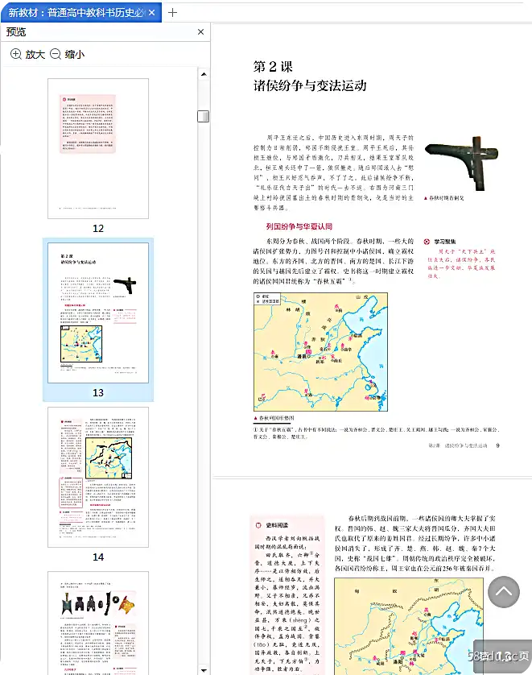The width and height of the screenshot is (532, 675).
Task: Open the thumbnail with ancient coin images
Action: click(x=98, y=623)
